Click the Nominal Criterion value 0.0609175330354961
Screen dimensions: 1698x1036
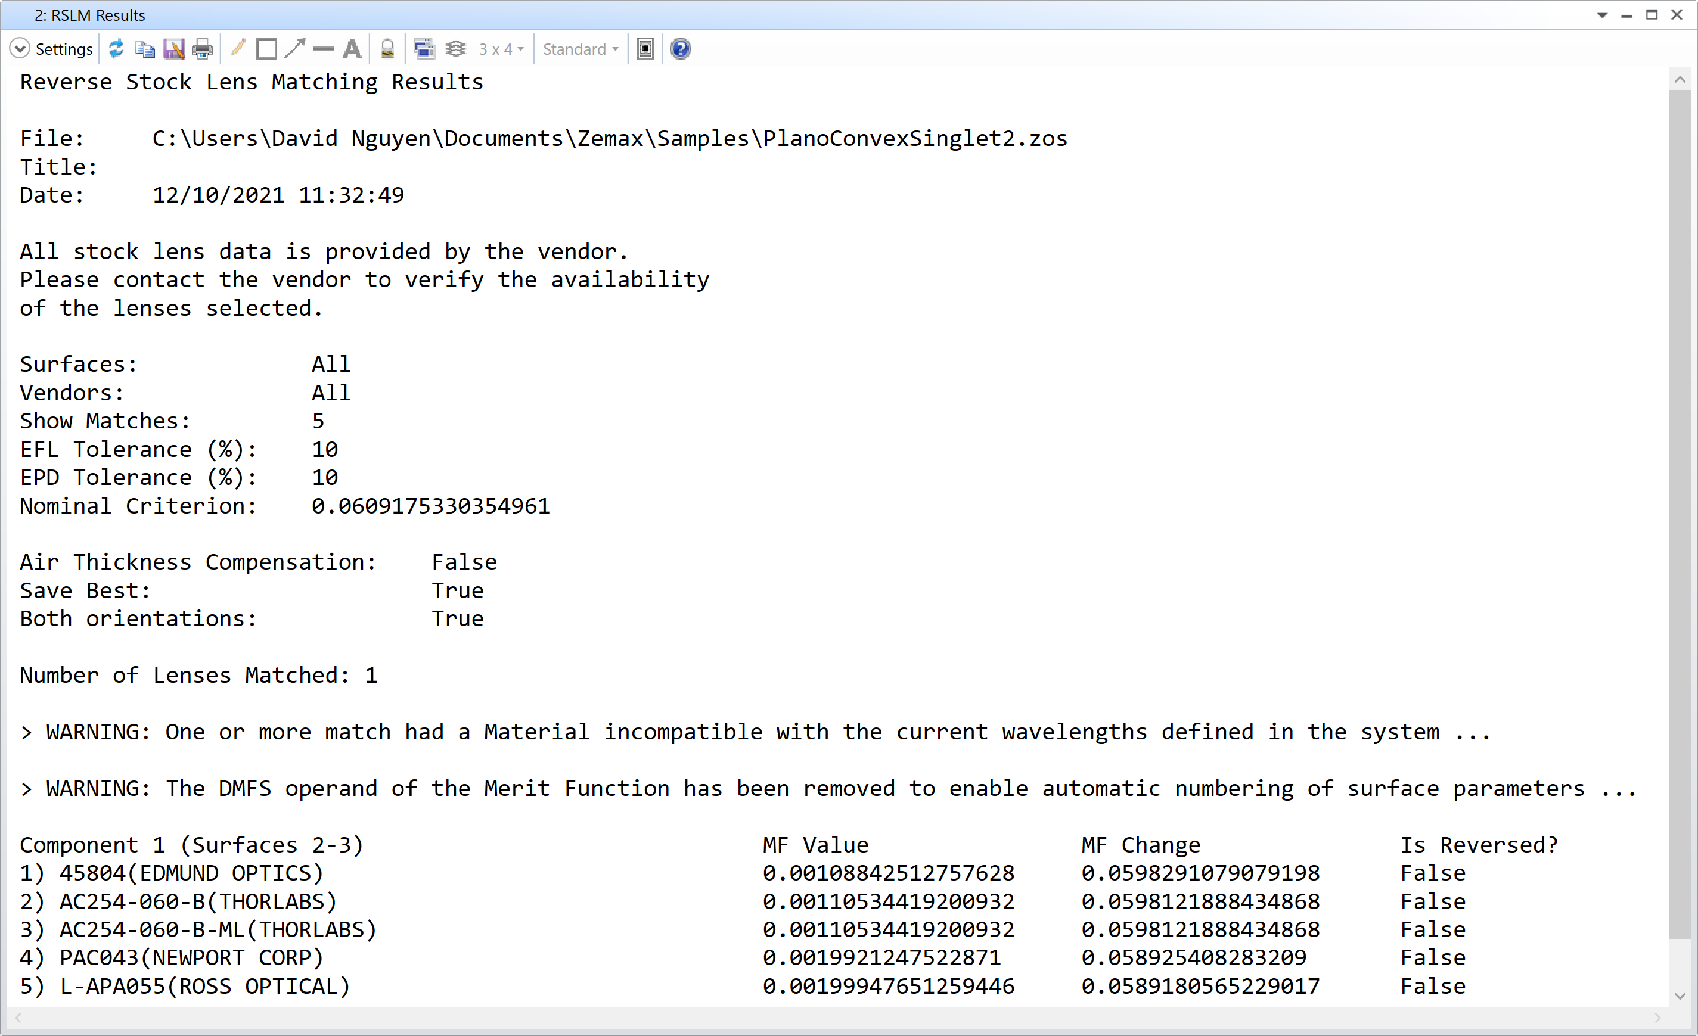click(x=431, y=506)
